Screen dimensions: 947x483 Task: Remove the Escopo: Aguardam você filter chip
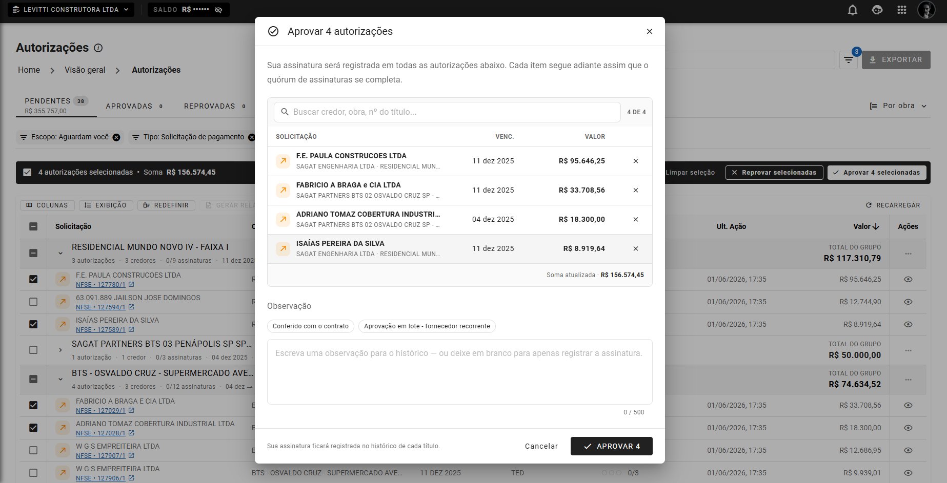click(116, 137)
